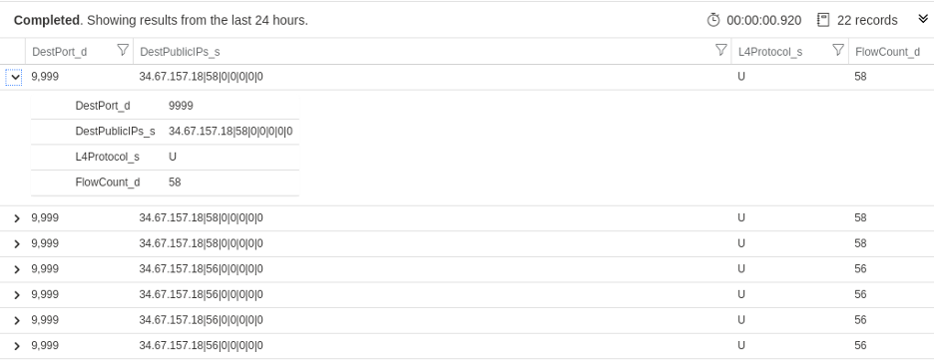Sort by L4Protocol_s column header

pyautogui.click(x=770, y=52)
